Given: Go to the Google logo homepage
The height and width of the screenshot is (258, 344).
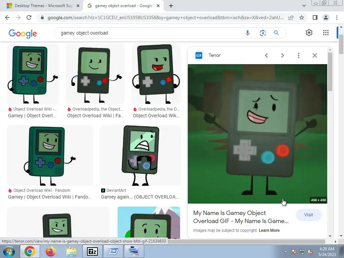Looking at the screenshot, I should click(23, 34).
